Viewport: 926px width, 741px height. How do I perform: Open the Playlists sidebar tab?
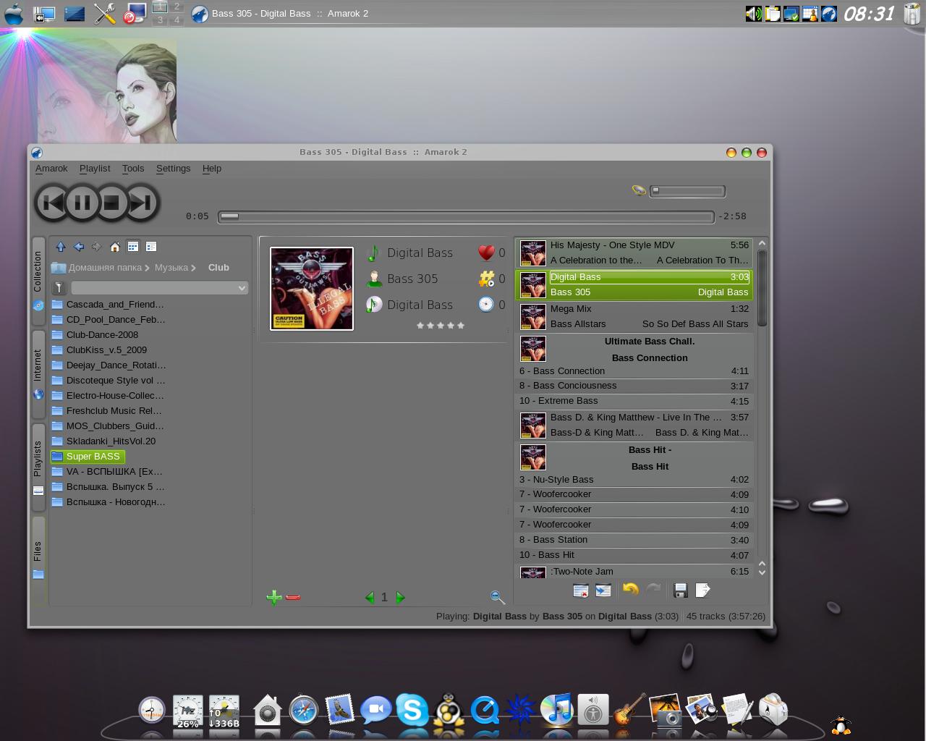click(38, 467)
